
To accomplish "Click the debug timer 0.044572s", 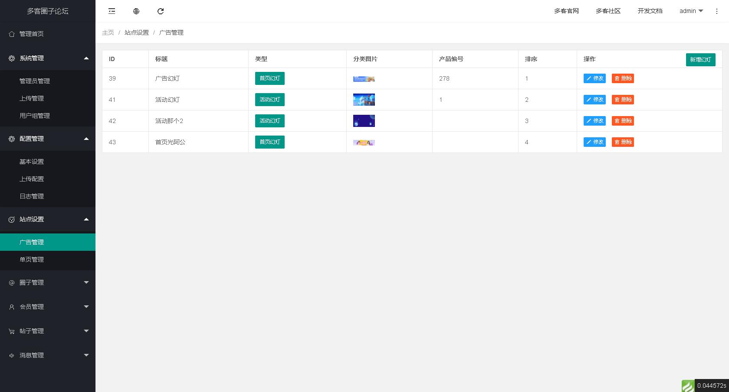I will tap(712, 386).
